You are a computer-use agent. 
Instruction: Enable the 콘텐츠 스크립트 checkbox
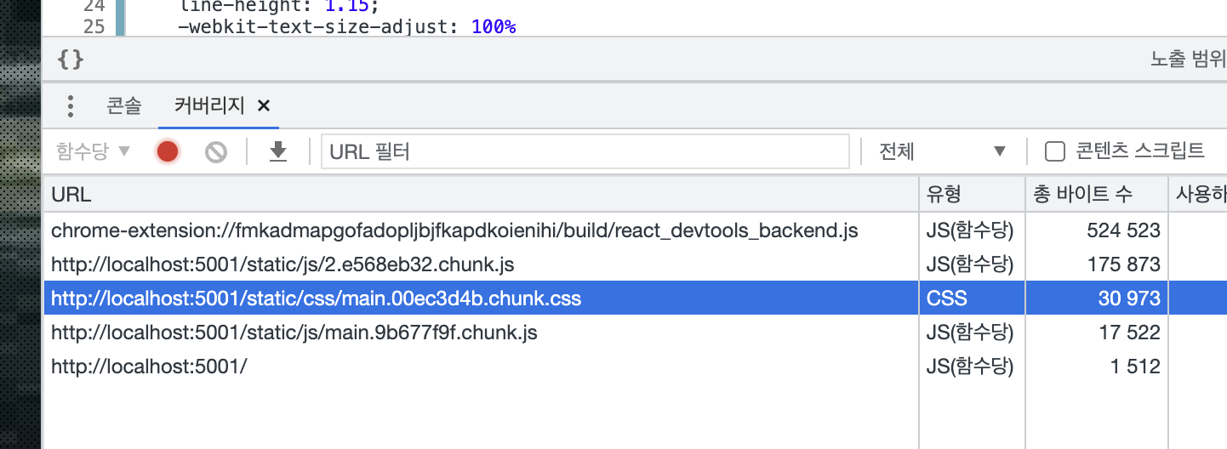click(1055, 152)
